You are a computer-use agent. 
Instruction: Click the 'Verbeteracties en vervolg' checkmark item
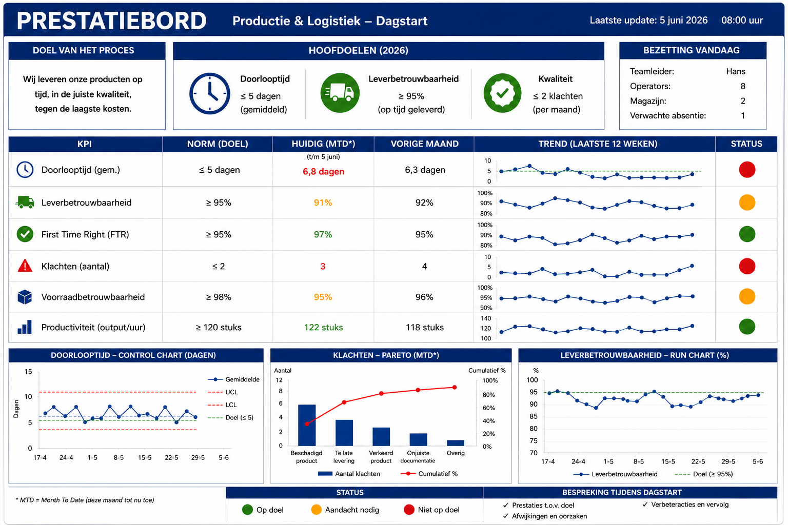[685, 504]
